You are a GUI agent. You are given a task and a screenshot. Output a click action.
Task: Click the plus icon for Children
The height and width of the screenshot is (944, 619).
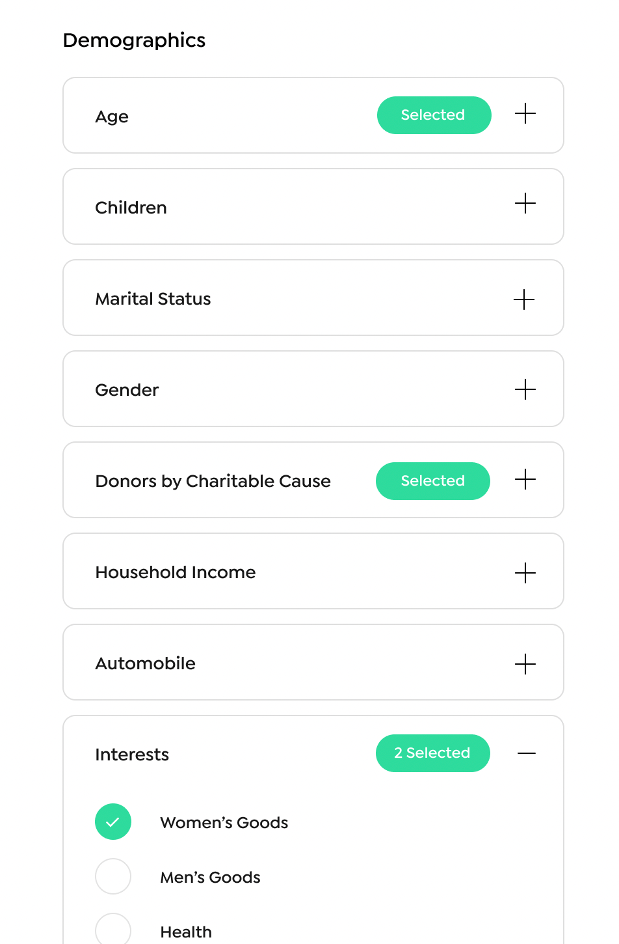(x=525, y=204)
